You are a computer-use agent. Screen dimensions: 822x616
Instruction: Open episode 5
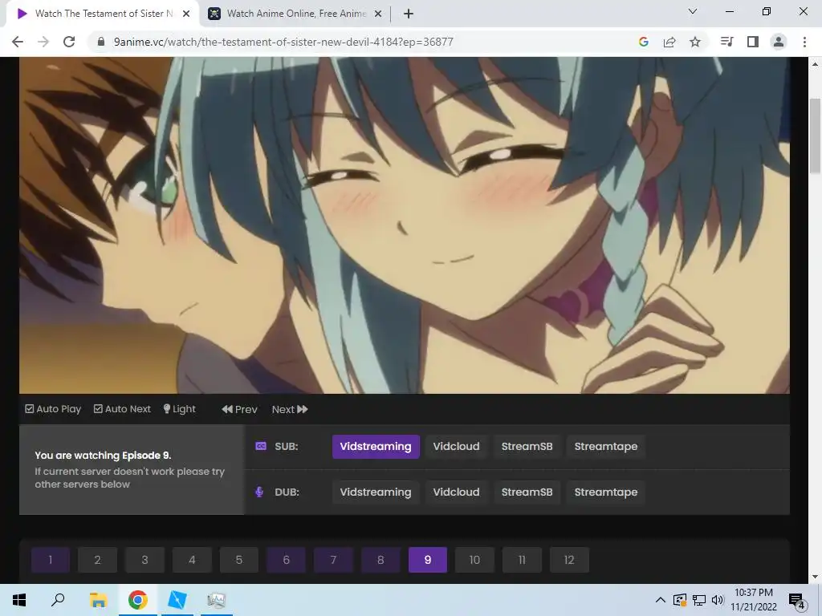[239, 560]
